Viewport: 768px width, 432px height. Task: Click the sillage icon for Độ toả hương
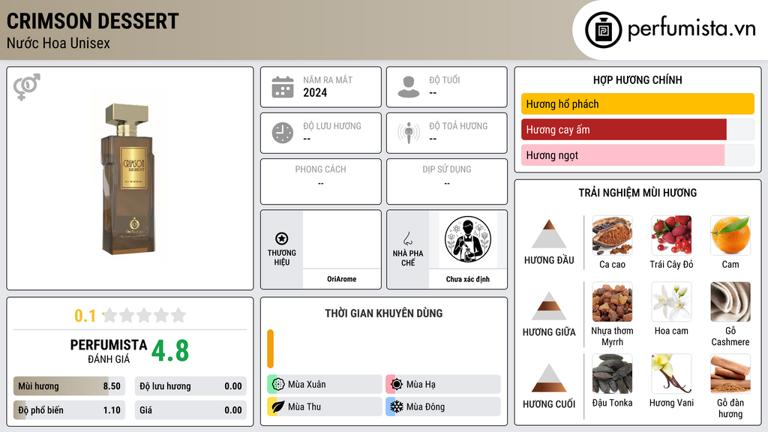click(x=409, y=133)
